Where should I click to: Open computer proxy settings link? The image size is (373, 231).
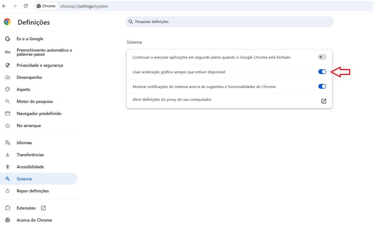pyautogui.click(x=323, y=101)
